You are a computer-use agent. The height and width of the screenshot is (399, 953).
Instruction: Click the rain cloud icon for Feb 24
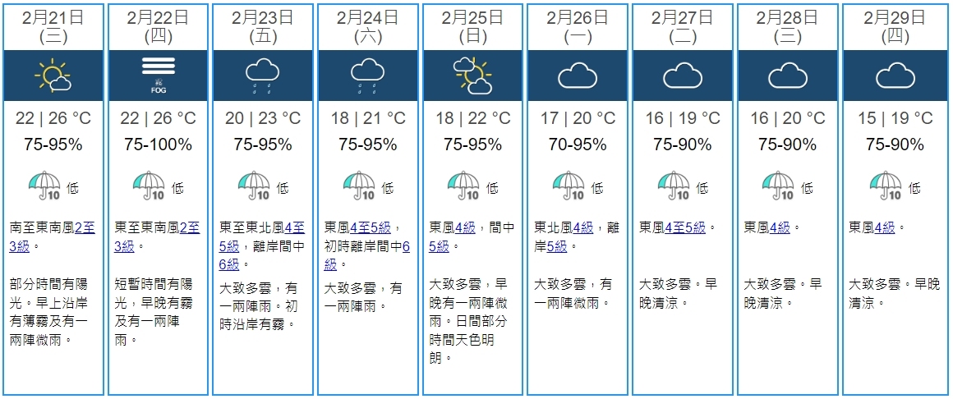pyautogui.click(x=368, y=76)
